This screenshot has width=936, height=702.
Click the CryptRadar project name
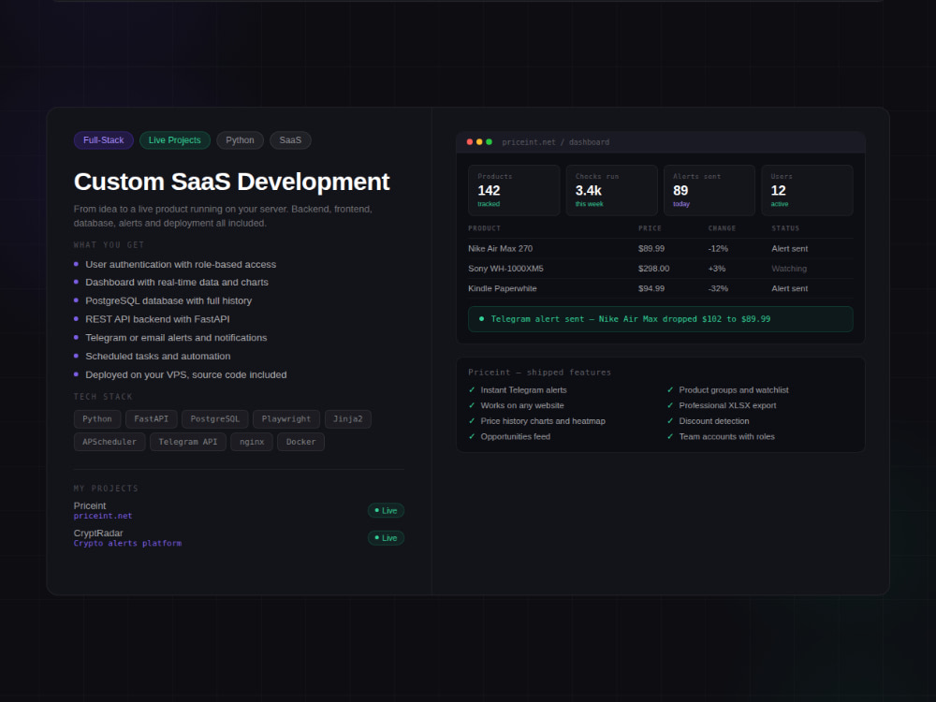pyautogui.click(x=98, y=534)
